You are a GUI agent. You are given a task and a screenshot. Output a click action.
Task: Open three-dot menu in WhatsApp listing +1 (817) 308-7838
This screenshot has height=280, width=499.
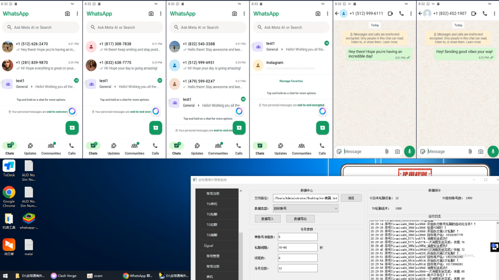coord(161,14)
